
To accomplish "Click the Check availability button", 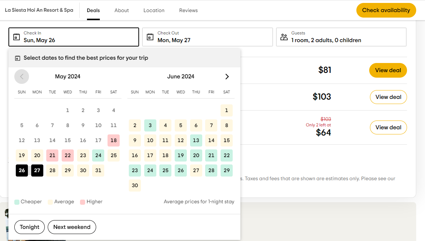I will tap(386, 10).
